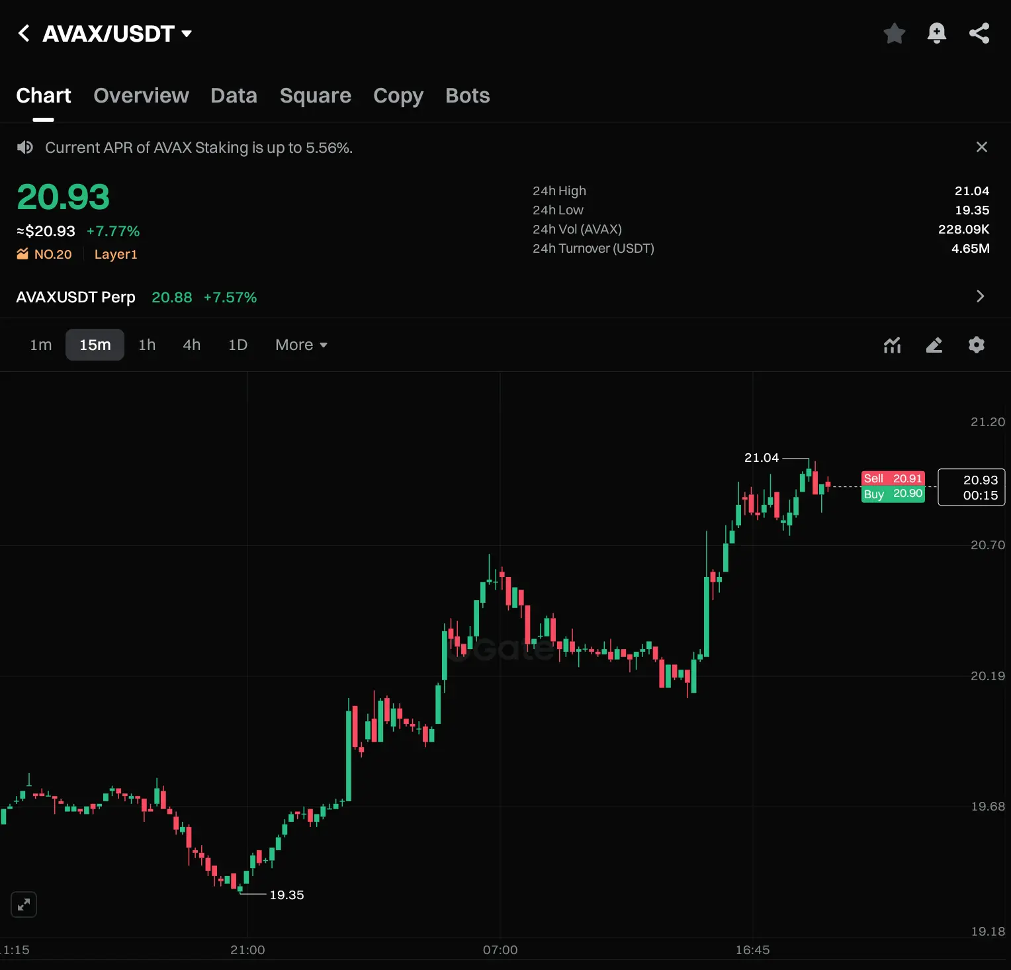This screenshot has width=1011, height=970.
Task: Open the Bots tab
Action: pos(468,96)
